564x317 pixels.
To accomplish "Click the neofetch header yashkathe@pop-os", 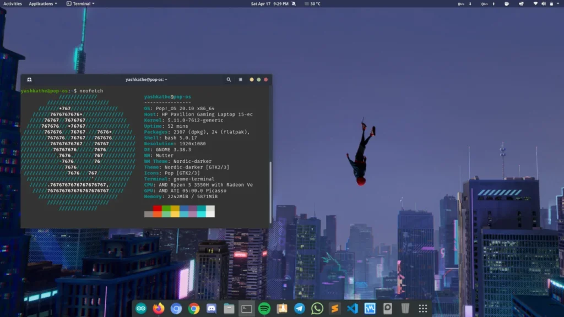I will pyautogui.click(x=167, y=97).
